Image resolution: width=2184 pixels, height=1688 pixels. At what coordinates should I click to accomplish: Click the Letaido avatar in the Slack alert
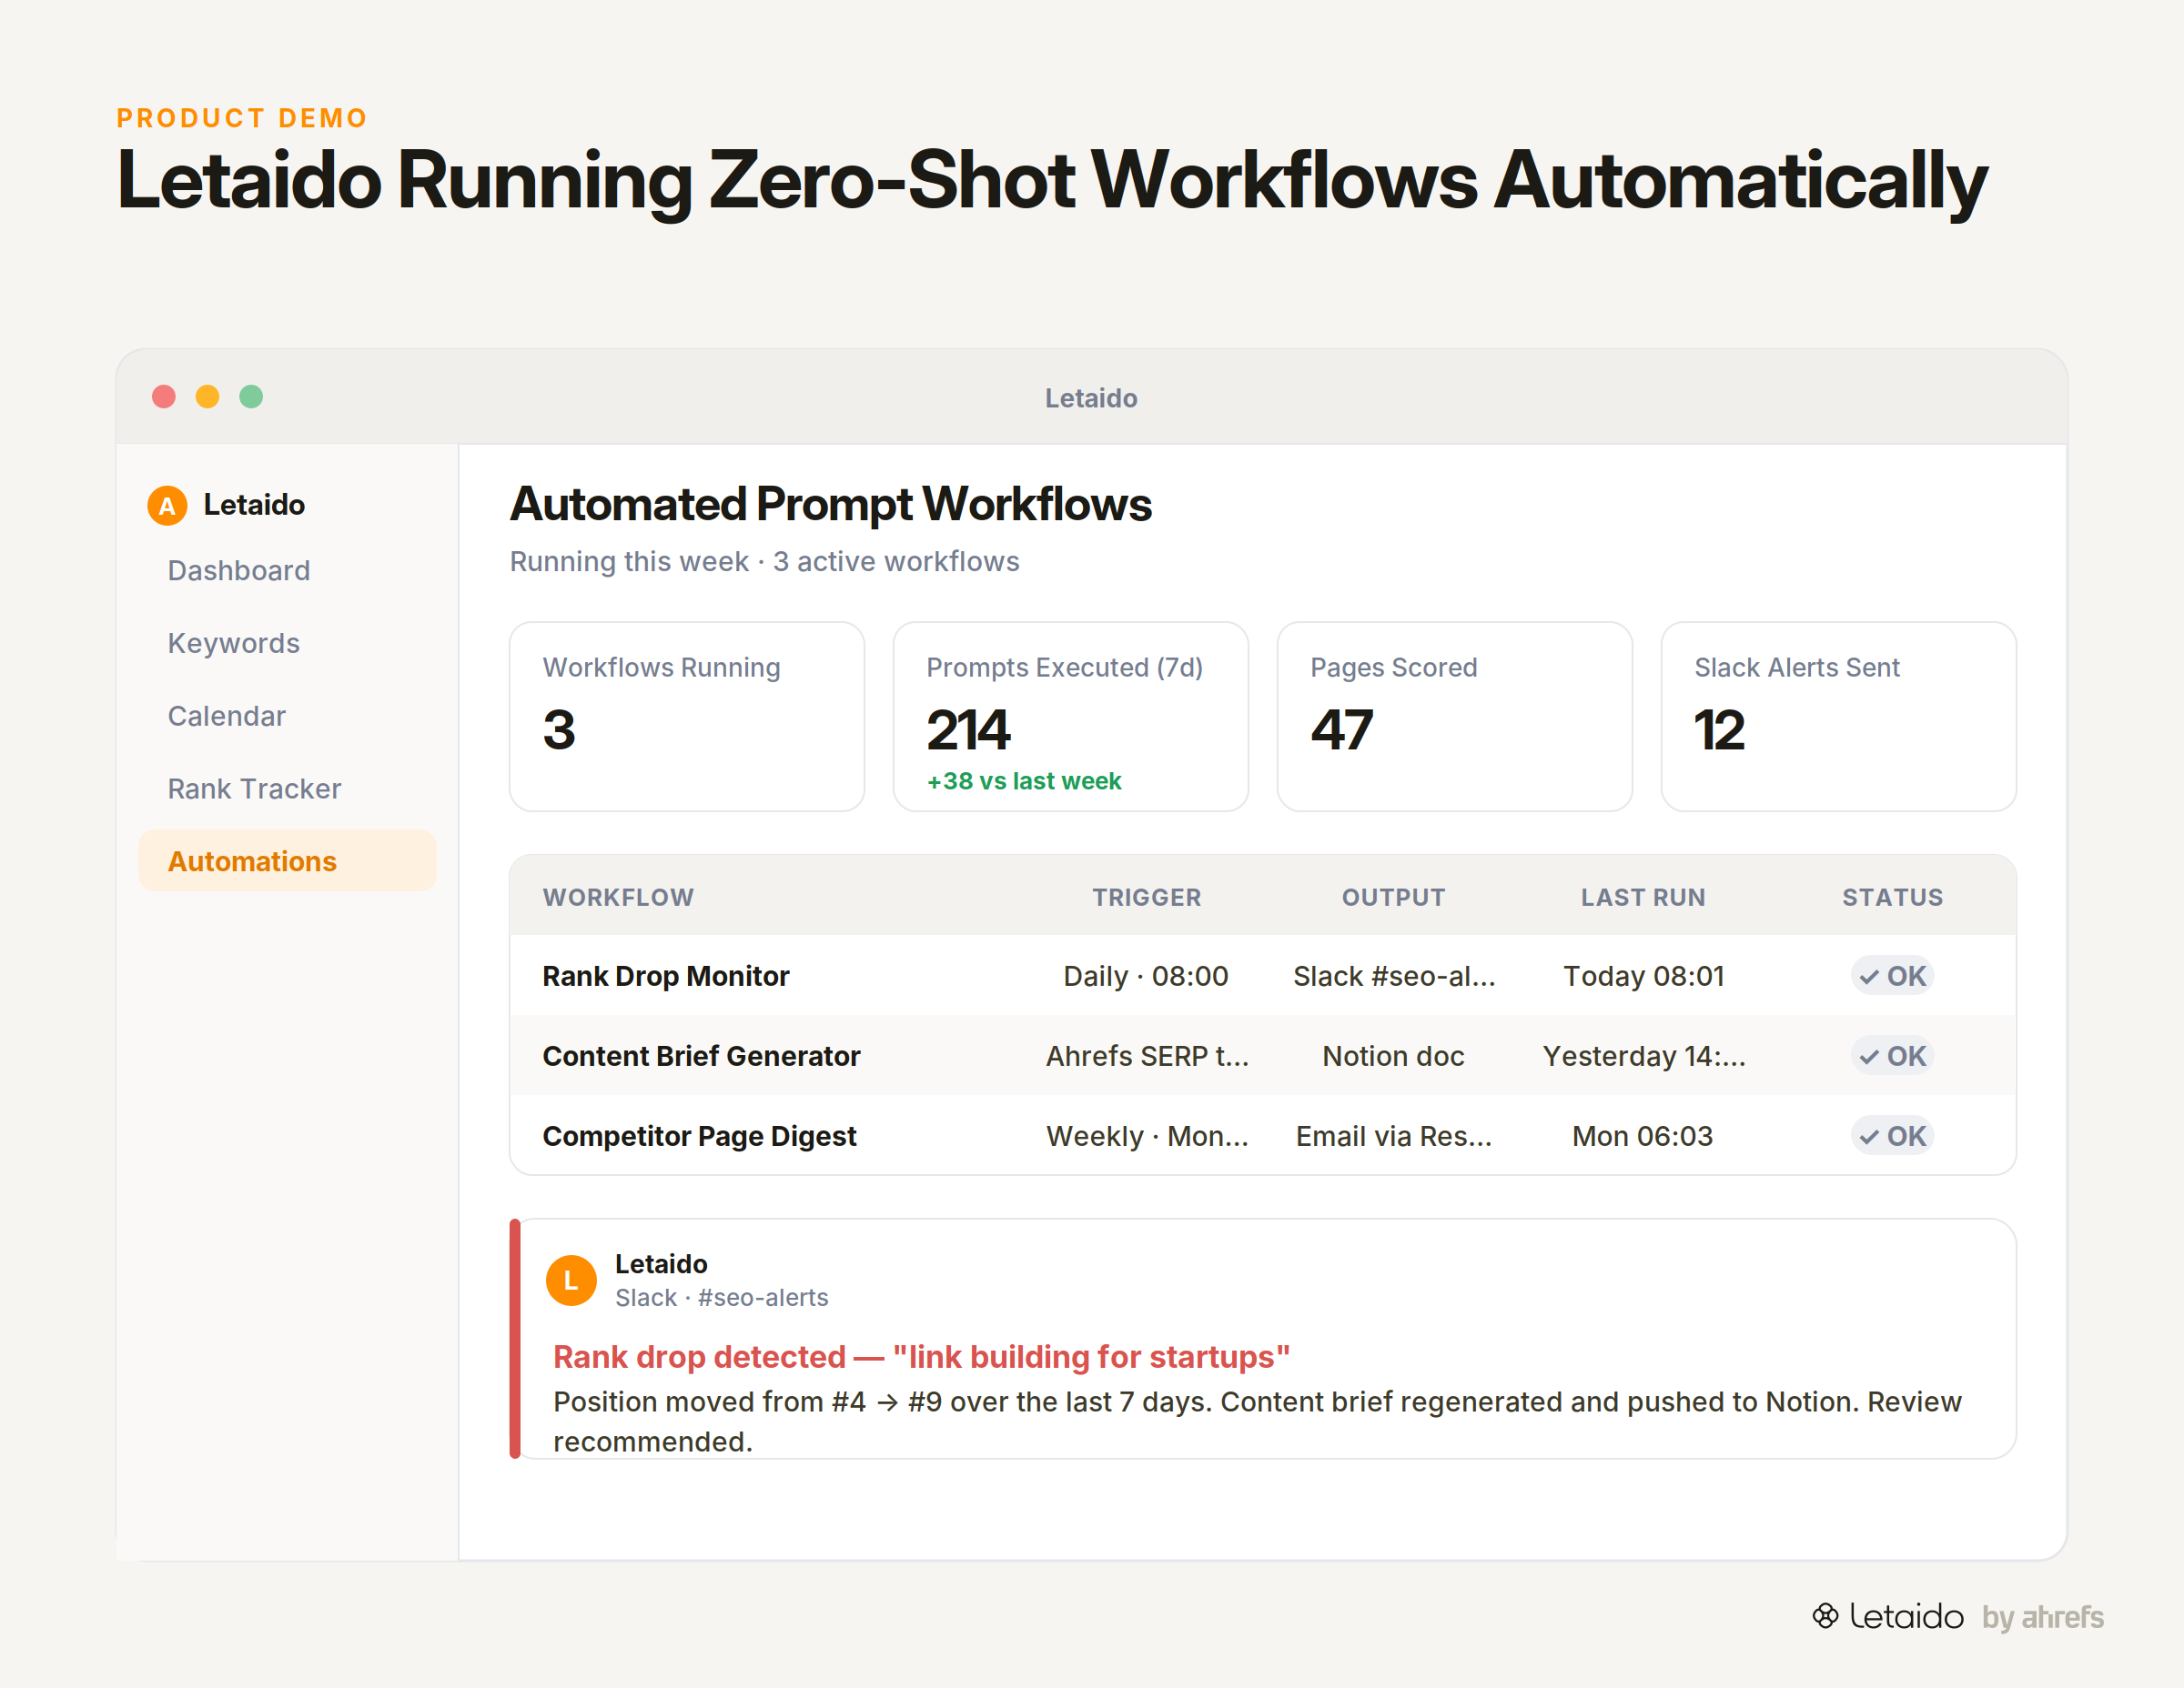tap(571, 1281)
